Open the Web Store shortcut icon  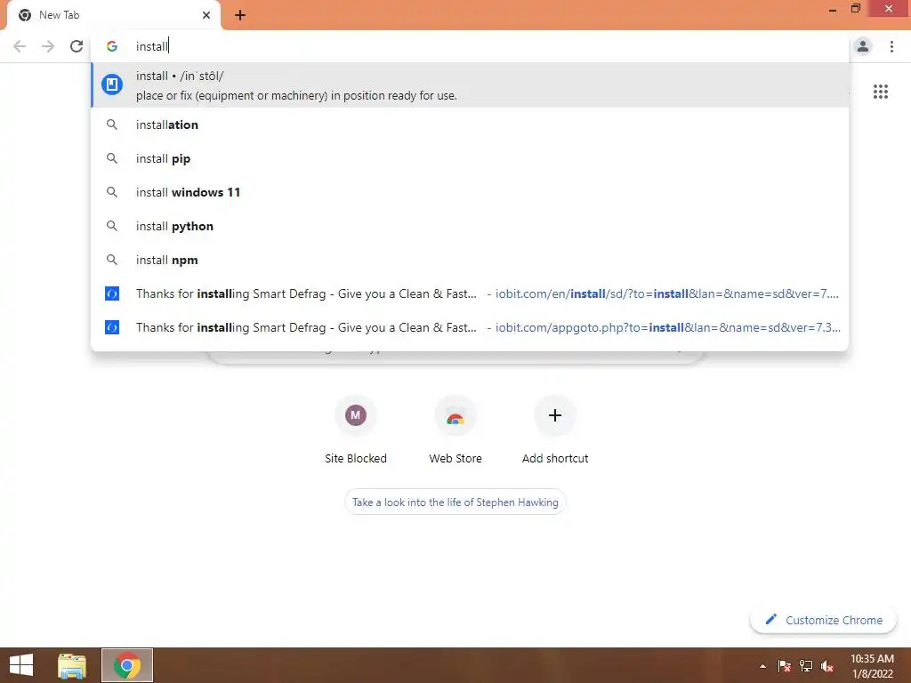coord(455,415)
